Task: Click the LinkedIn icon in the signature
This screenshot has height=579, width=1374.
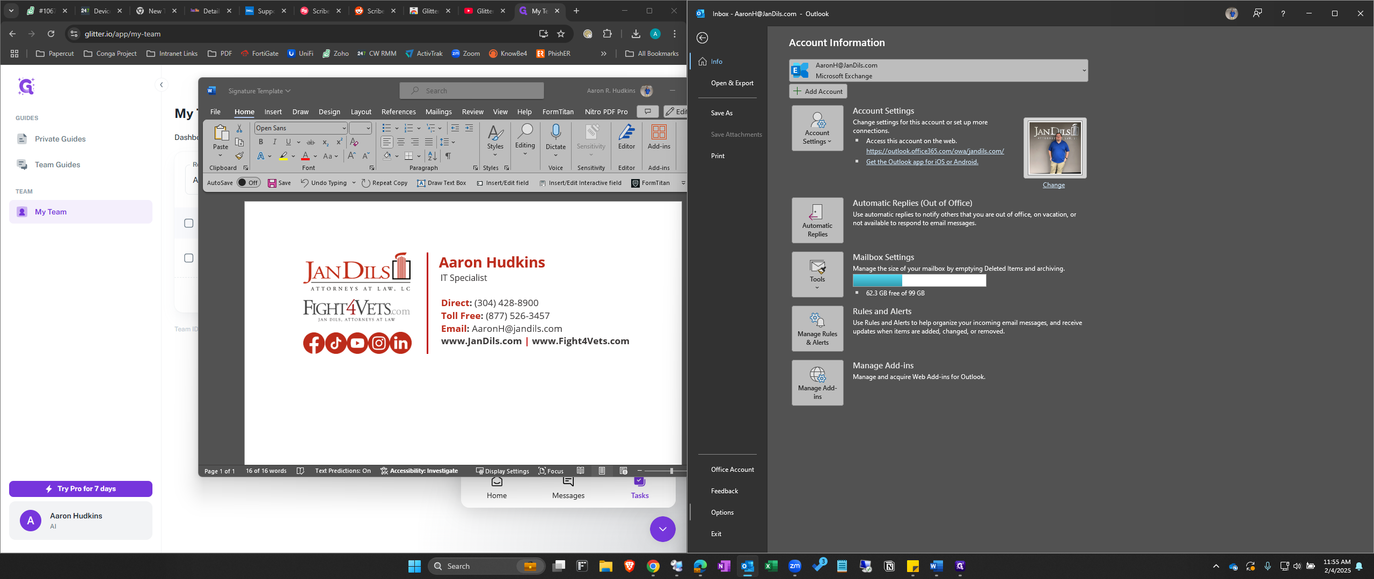Action: [x=401, y=343]
